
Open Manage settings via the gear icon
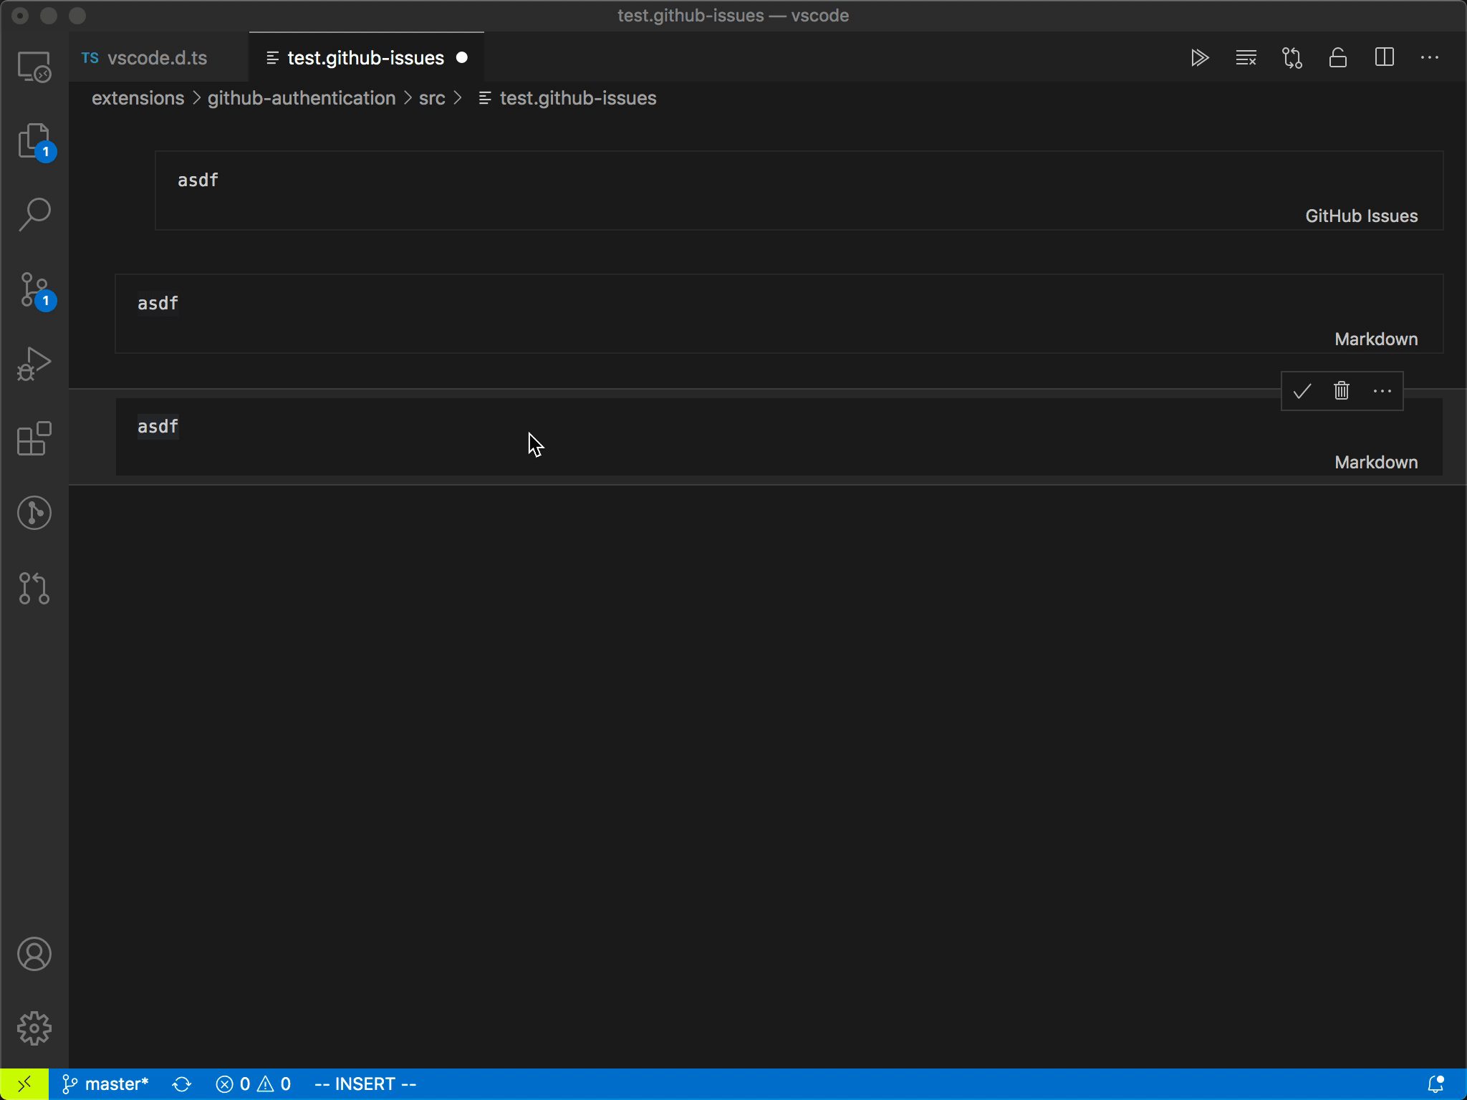[34, 1028]
